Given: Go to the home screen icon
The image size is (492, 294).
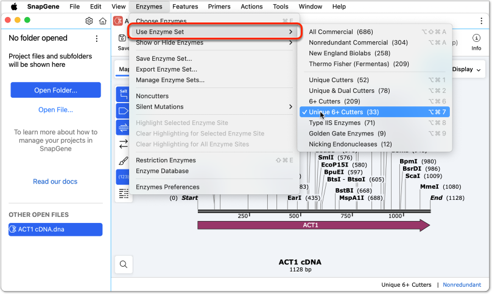Looking at the screenshot, I should click(x=103, y=21).
